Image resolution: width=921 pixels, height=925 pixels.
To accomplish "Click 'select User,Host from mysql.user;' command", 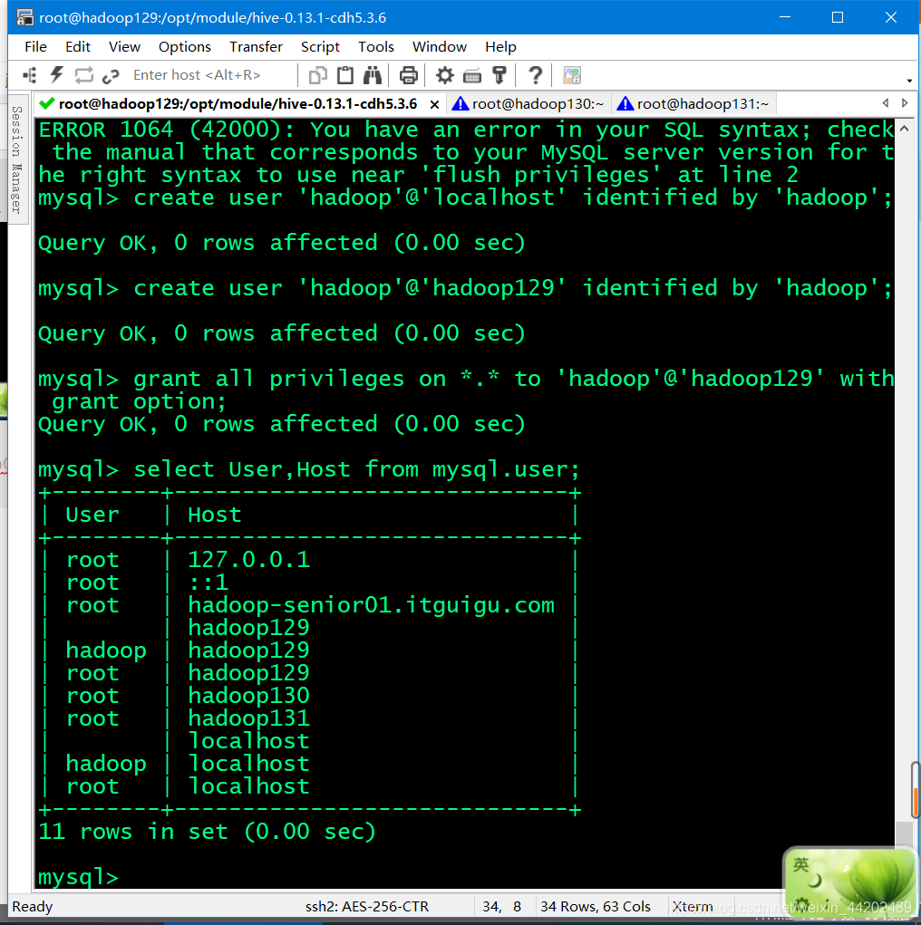I will click(357, 469).
